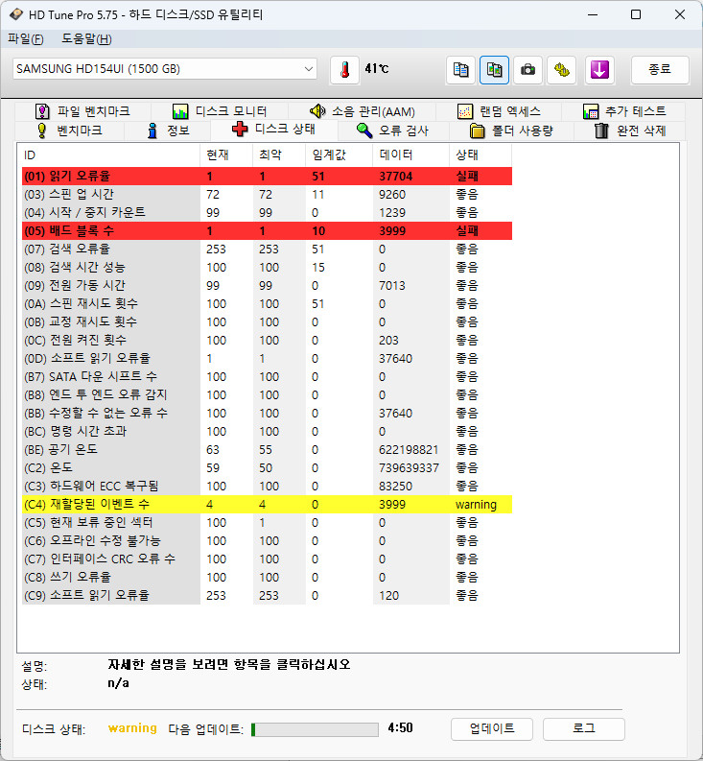Screen dimensions: 703x761
Task: Select the (0D) 소프트 읽기 오류율 row
Action: tap(267, 359)
